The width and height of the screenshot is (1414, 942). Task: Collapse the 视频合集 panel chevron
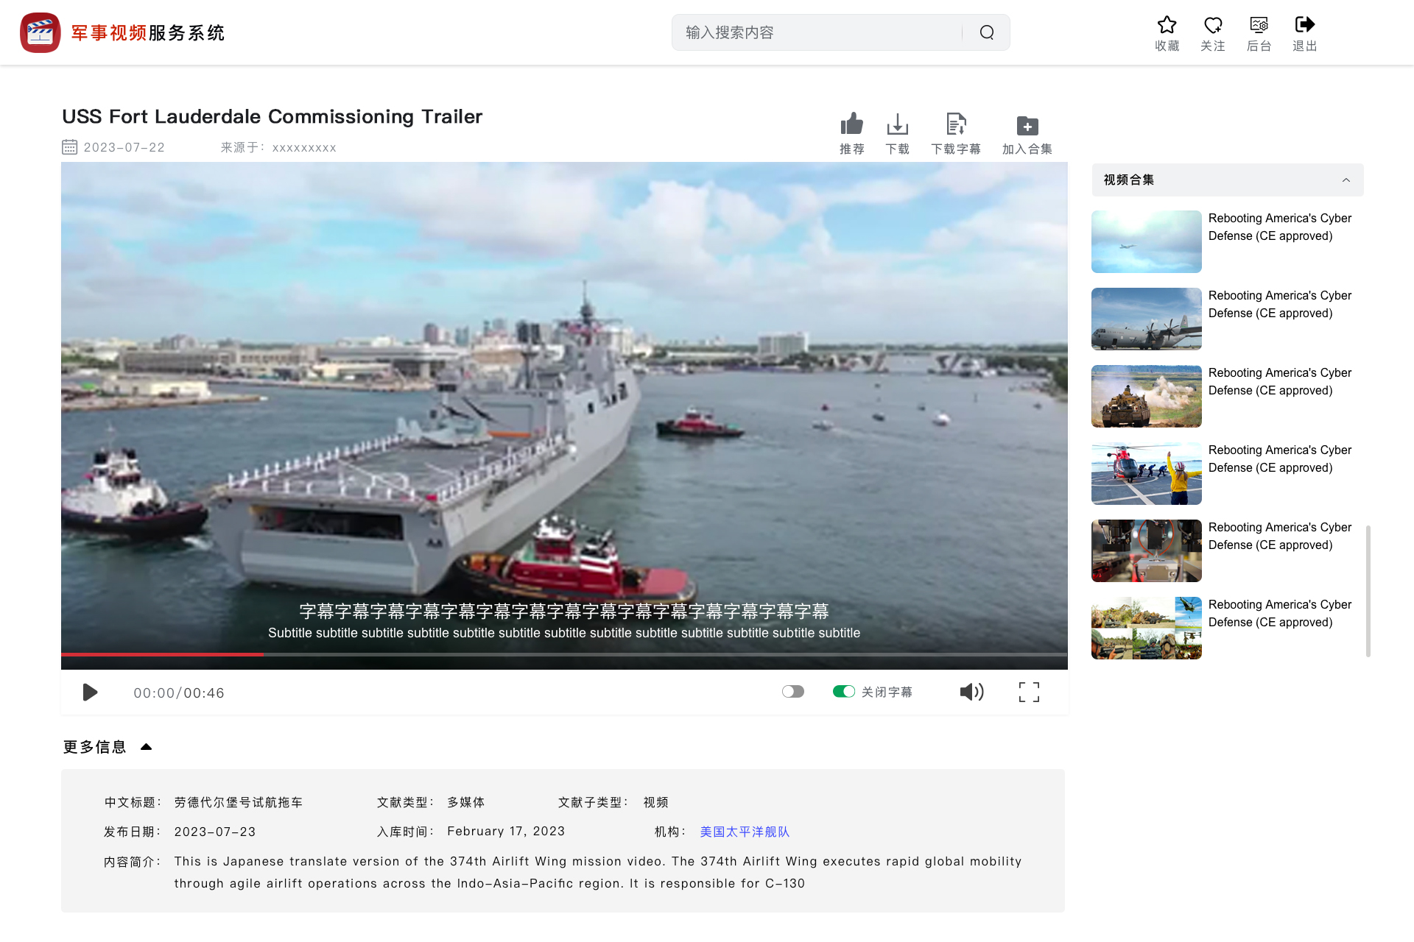(1346, 180)
